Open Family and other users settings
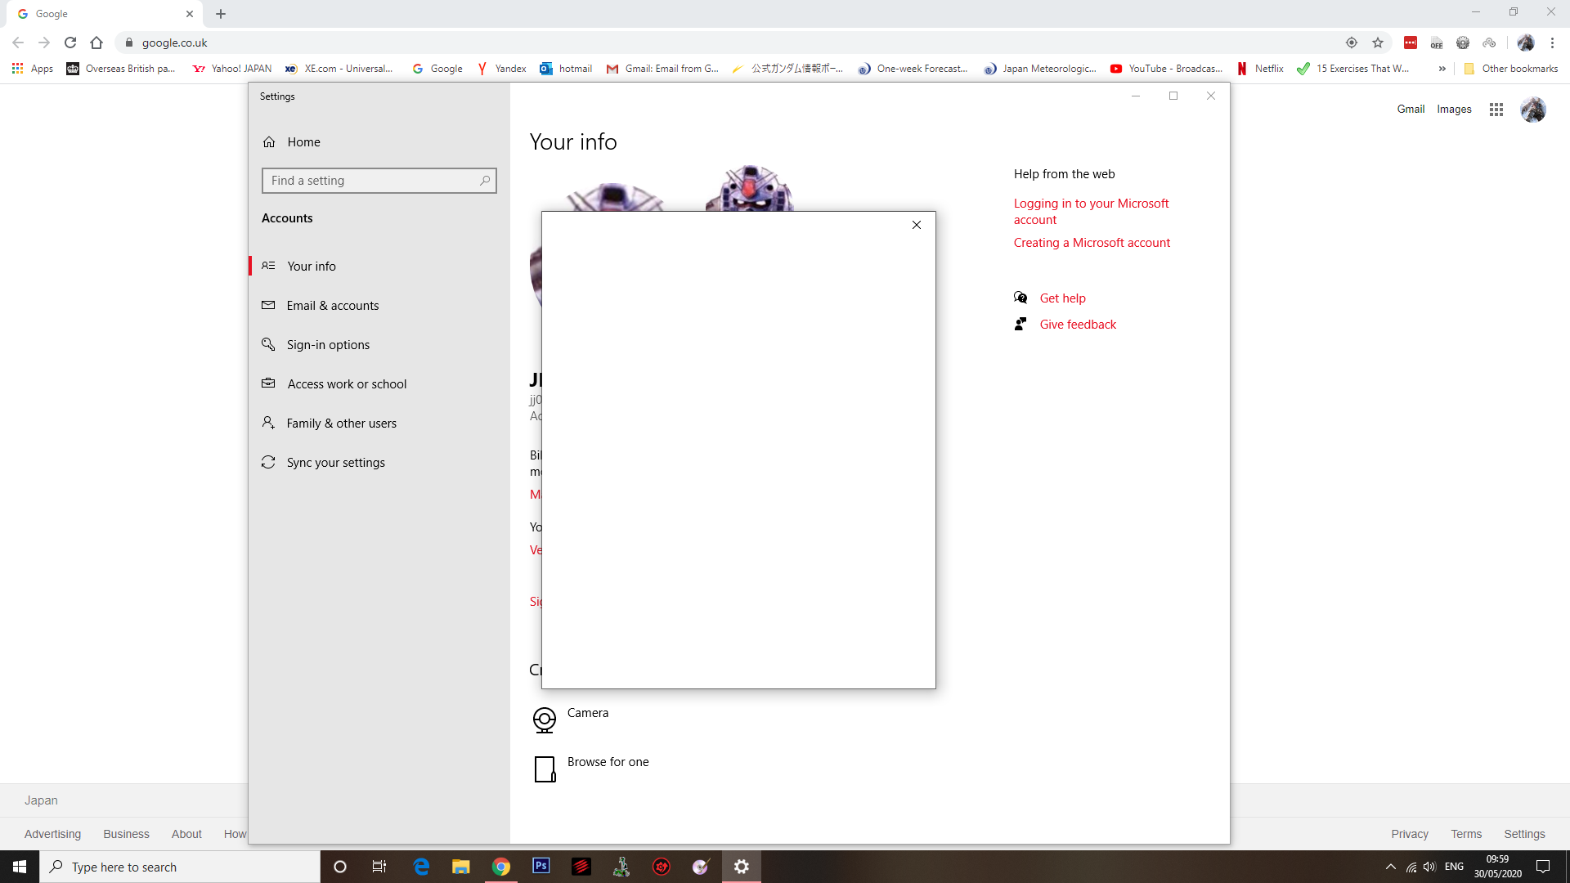Image resolution: width=1570 pixels, height=883 pixels. [341, 423]
